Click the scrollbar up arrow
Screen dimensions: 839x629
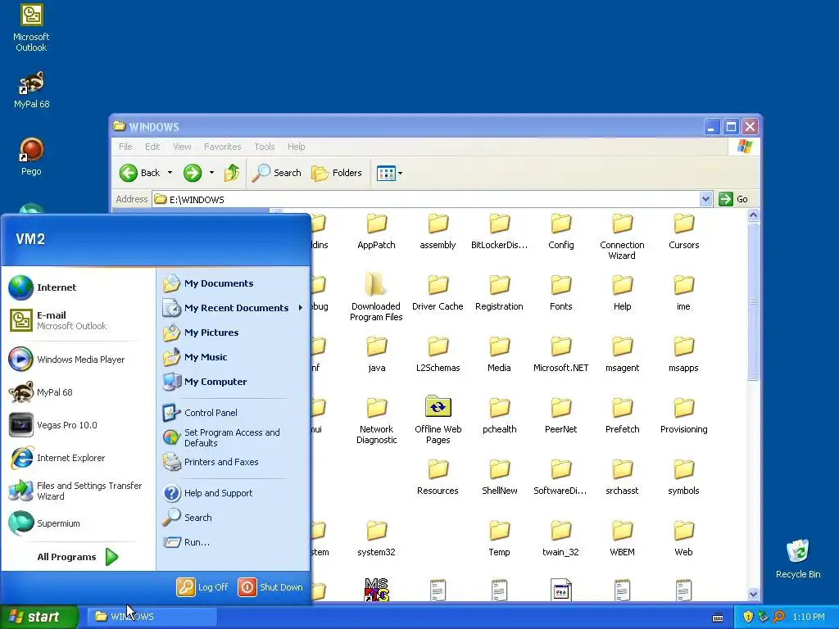click(x=754, y=215)
